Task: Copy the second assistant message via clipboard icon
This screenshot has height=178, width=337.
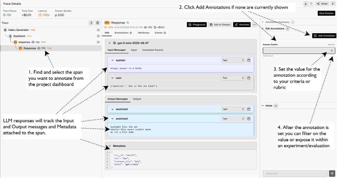Action: pyautogui.click(x=249, y=119)
